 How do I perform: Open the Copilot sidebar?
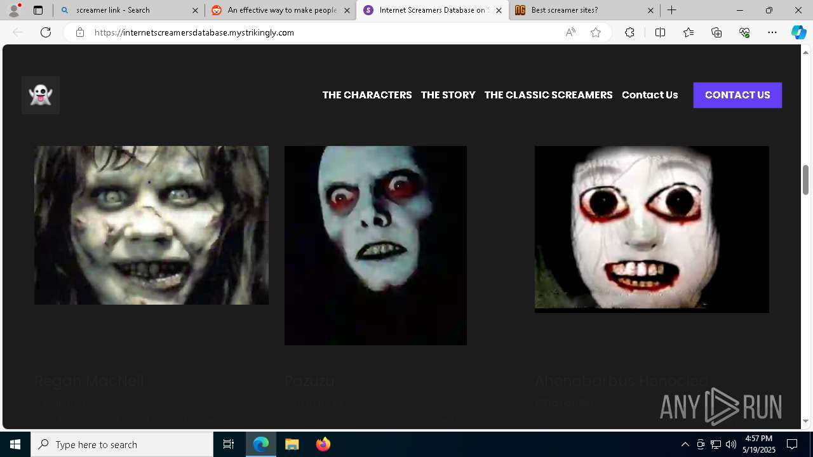798,32
